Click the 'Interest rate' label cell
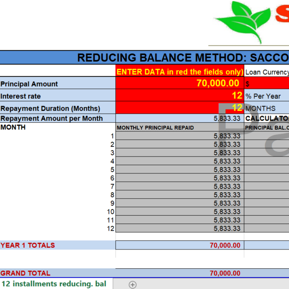 [58, 95]
